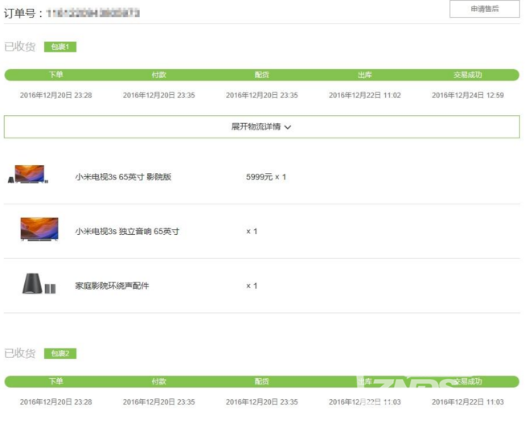Viewport: 525px width, 432px height.
Task: Click 已收货 status beside 包裹1
Action: [20, 47]
